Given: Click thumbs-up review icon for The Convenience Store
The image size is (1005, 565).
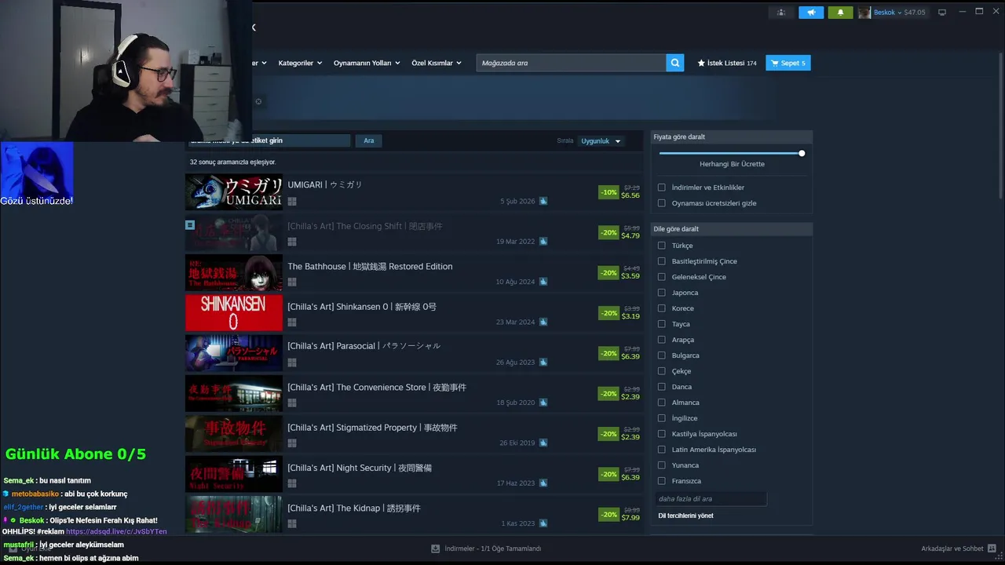Looking at the screenshot, I should [x=543, y=403].
